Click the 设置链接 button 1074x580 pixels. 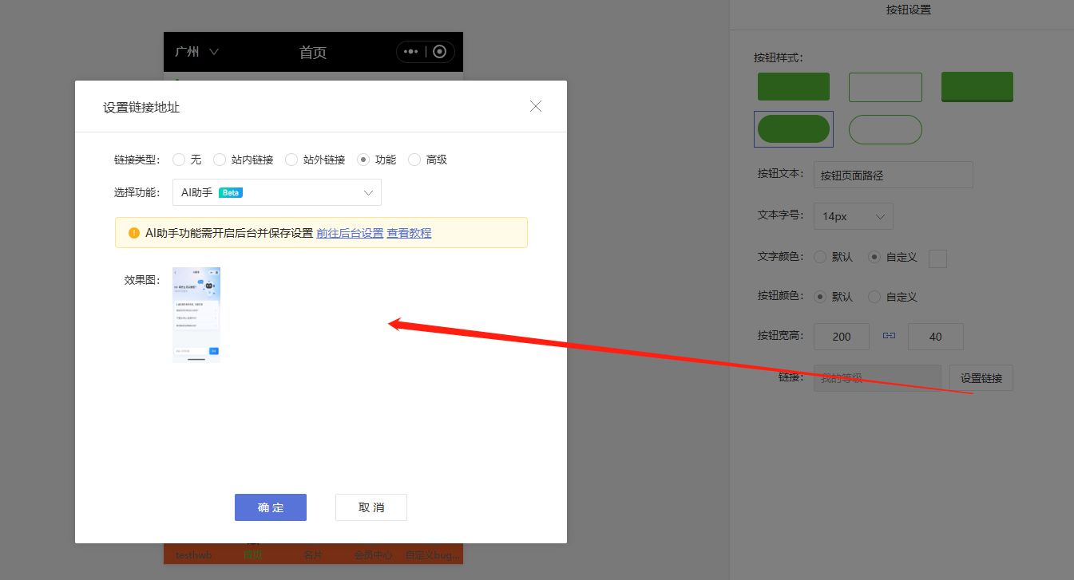point(981,378)
